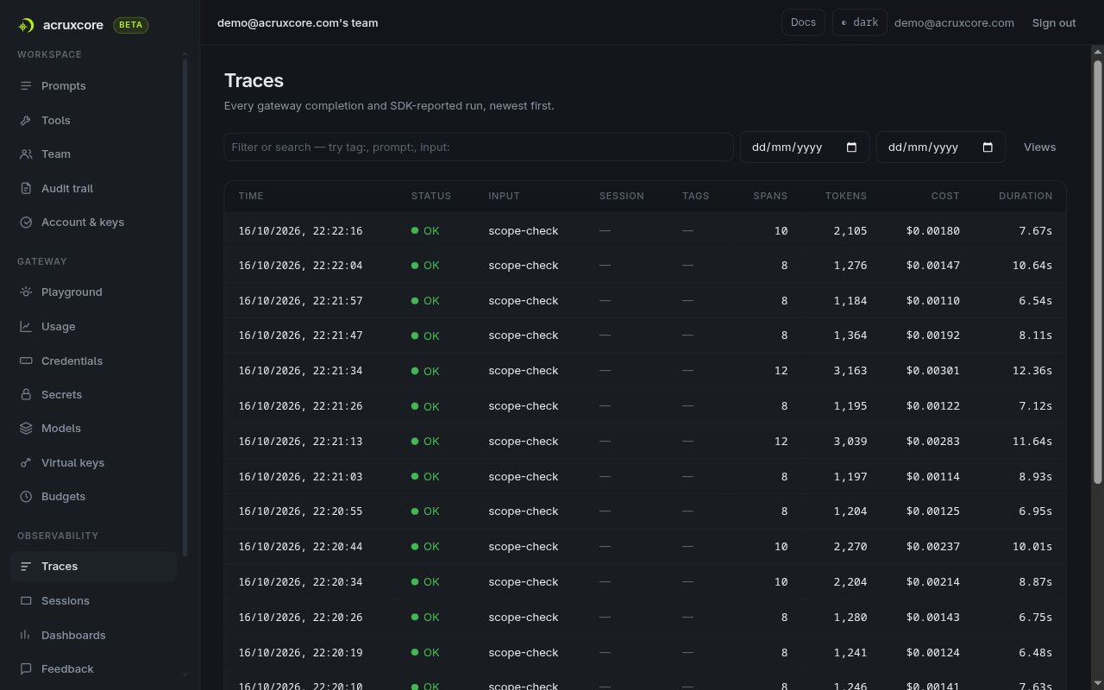Click the 11.64s duration cell
Image resolution: width=1104 pixels, height=690 pixels.
click(x=1032, y=442)
